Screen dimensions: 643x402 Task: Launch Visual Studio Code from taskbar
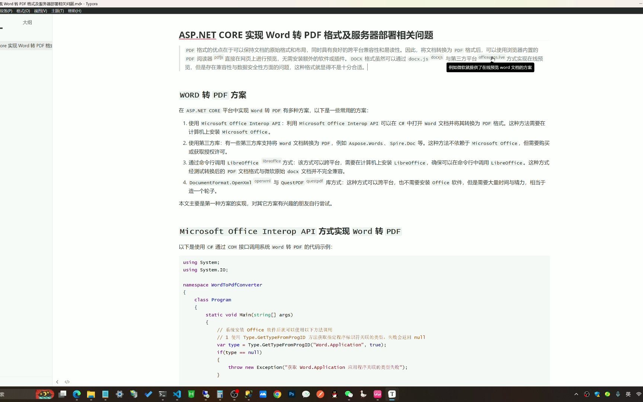pyautogui.click(x=177, y=394)
